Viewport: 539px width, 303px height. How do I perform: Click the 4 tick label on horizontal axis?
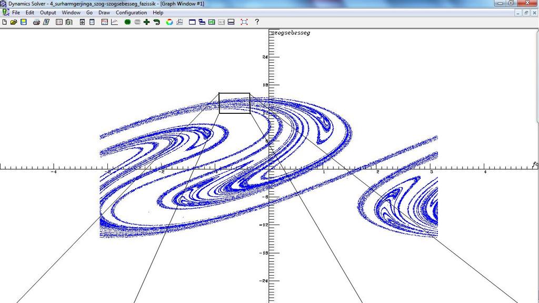tap(485, 171)
